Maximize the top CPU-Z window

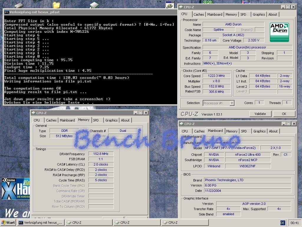[x=288, y=7]
